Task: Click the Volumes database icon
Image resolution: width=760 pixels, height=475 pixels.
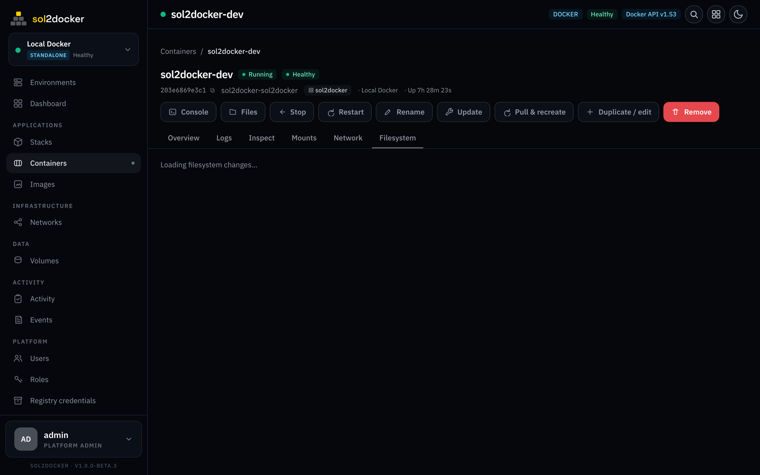Action: point(18,260)
